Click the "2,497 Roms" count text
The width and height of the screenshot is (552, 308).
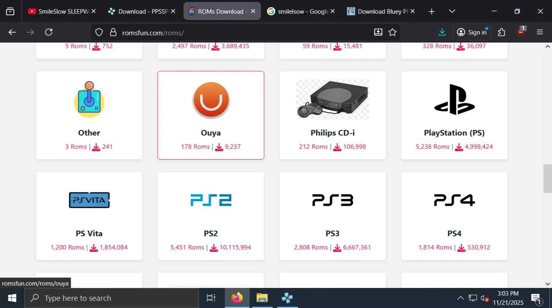(x=189, y=46)
